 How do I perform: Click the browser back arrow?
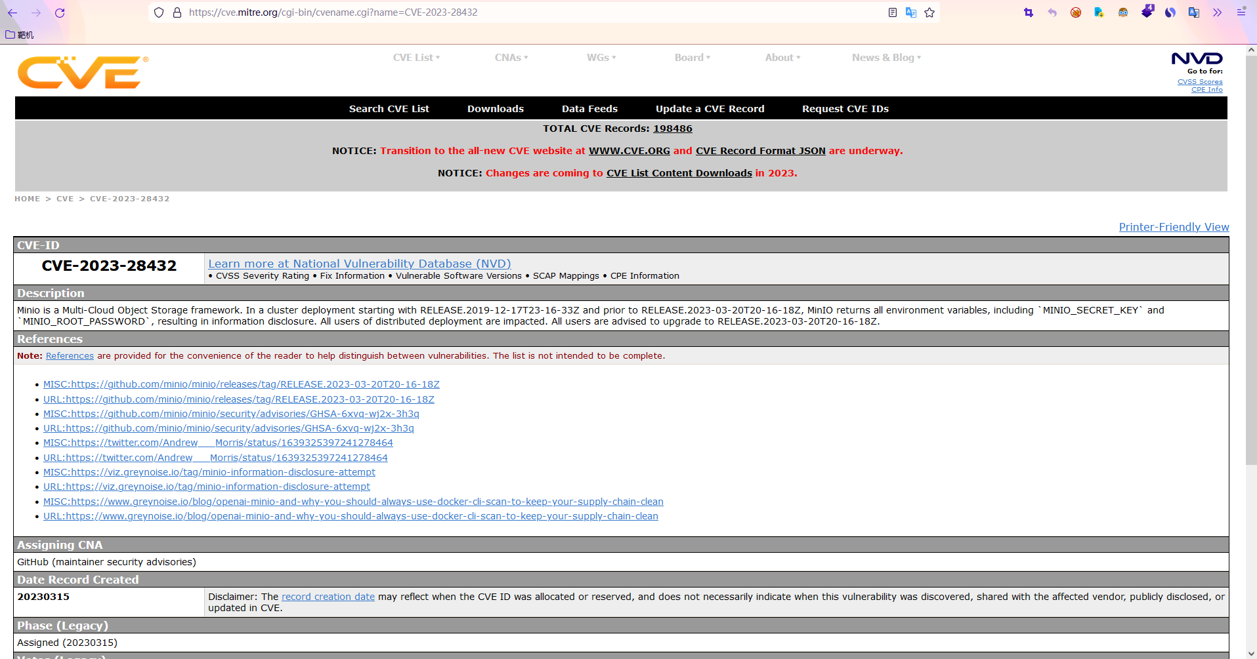point(12,12)
